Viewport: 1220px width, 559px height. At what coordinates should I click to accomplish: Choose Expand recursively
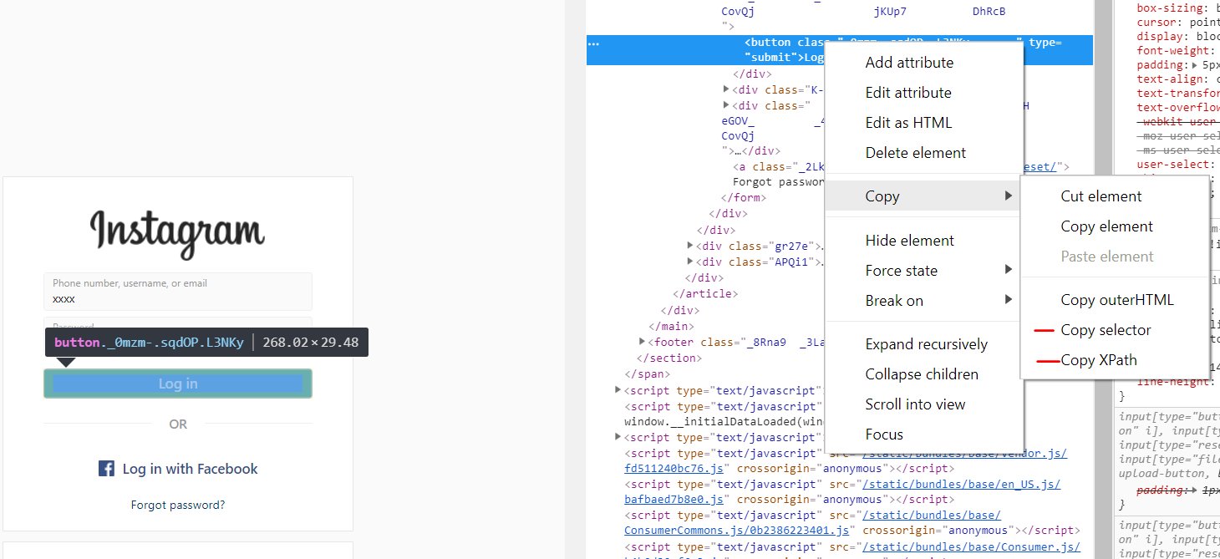coord(926,344)
